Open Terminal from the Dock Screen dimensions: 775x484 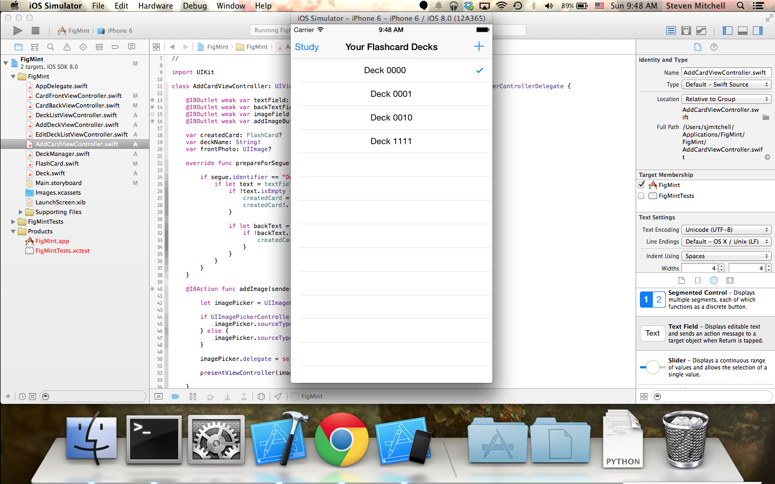click(154, 439)
